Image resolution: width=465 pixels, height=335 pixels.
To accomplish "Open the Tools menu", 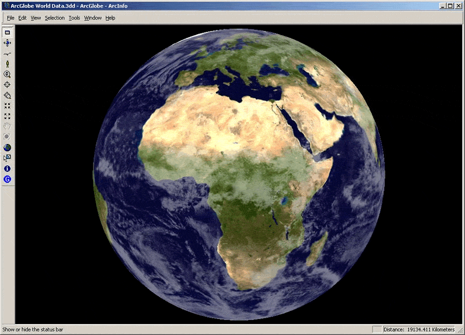I will pyautogui.click(x=74, y=18).
